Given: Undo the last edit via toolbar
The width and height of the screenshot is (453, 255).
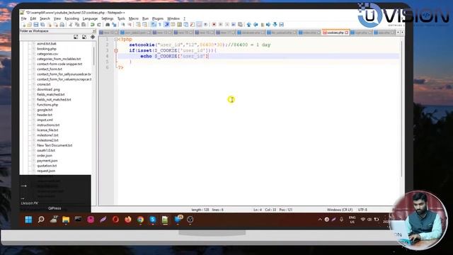Looking at the screenshot, I should 93,25.
